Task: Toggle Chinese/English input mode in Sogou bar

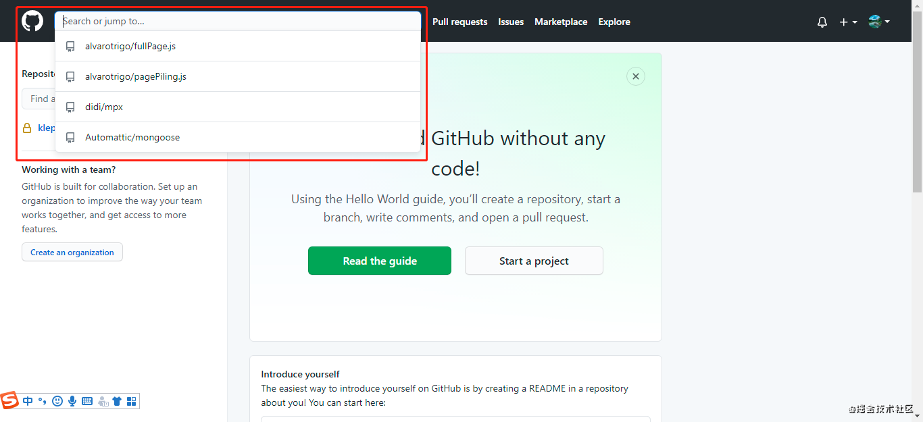Action: pos(28,401)
